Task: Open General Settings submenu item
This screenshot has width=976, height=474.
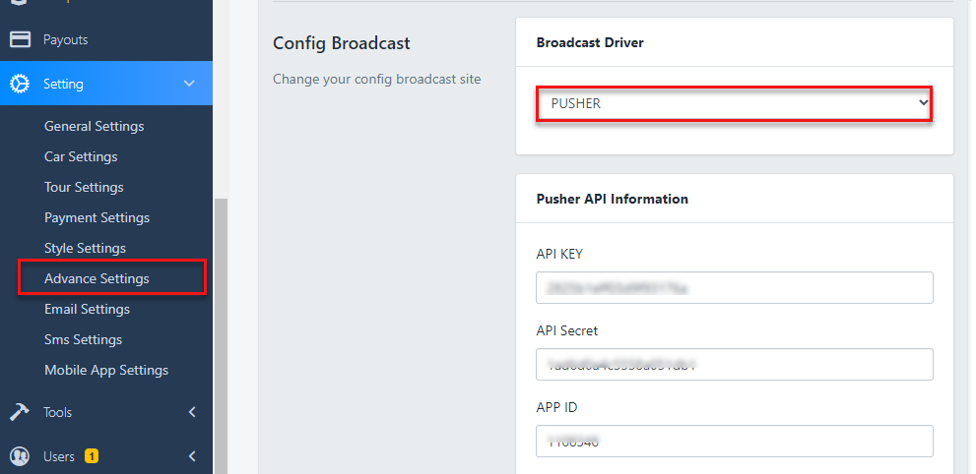Action: point(95,126)
